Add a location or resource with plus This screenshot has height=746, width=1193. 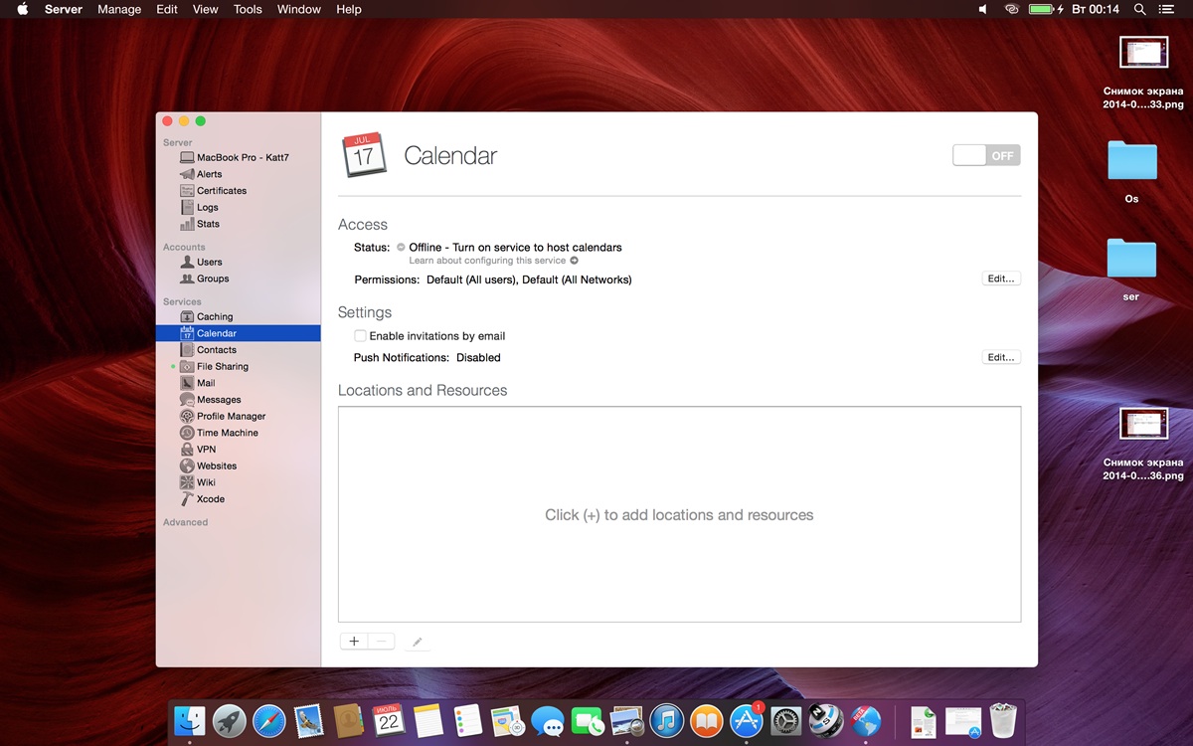click(354, 642)
